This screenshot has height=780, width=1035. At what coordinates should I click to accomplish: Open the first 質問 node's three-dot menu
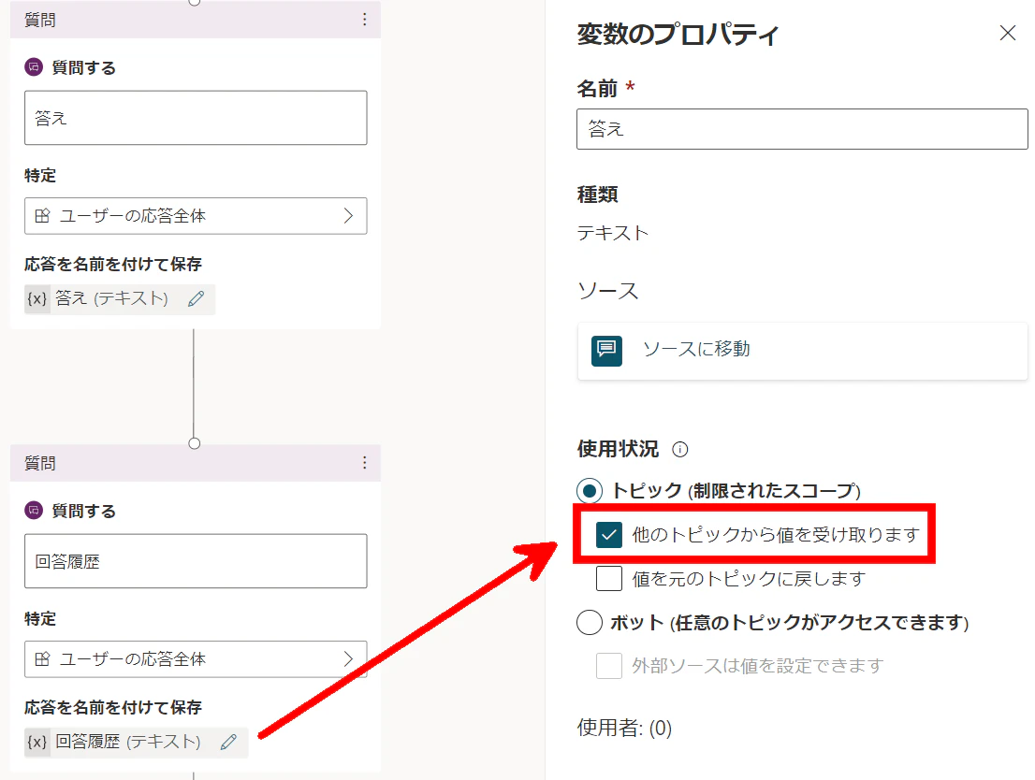[364, 20]
